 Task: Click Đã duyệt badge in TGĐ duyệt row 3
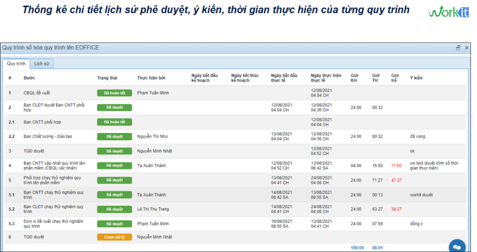pyautogui.click(x=114, y=151)
